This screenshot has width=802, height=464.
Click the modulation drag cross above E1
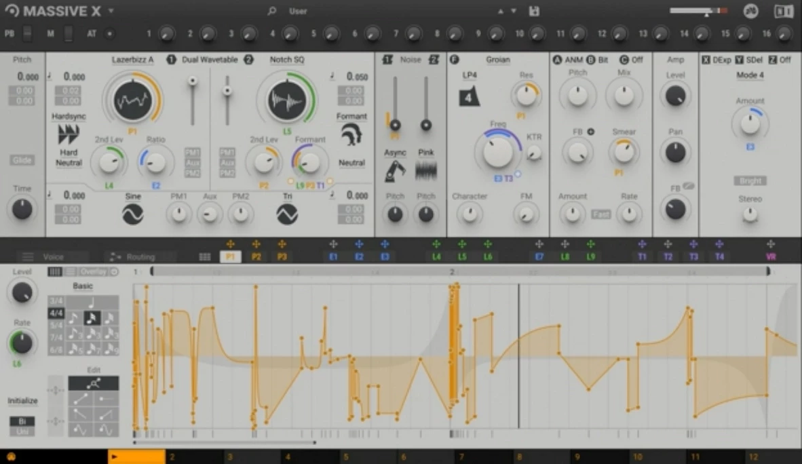click(333, 244)
